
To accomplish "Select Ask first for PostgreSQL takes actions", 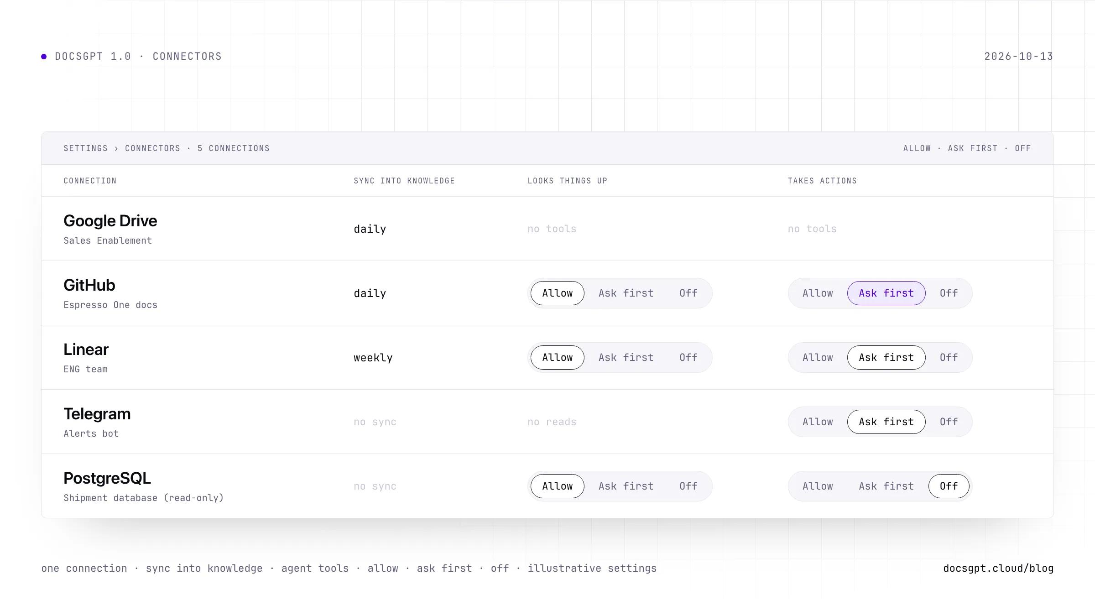I will [886, 486].
